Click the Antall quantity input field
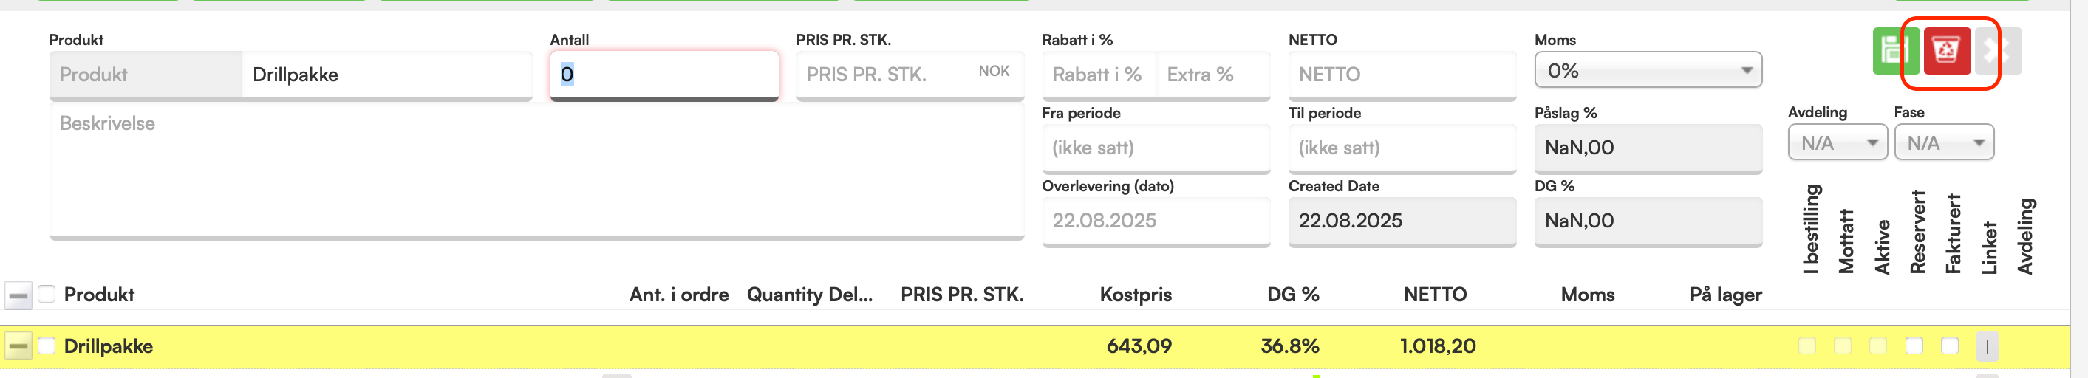2088x378 pixels. [x=663, y=75]
